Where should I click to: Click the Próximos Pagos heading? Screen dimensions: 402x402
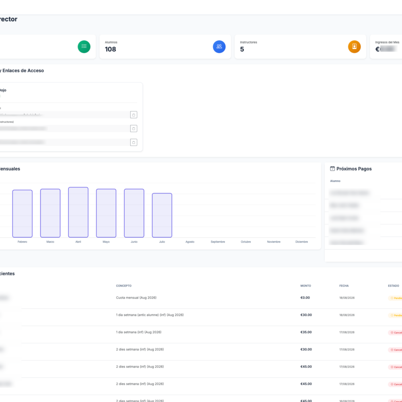point(354,169)
